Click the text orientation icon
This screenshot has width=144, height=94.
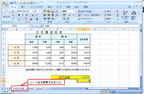tap(53, 19)
